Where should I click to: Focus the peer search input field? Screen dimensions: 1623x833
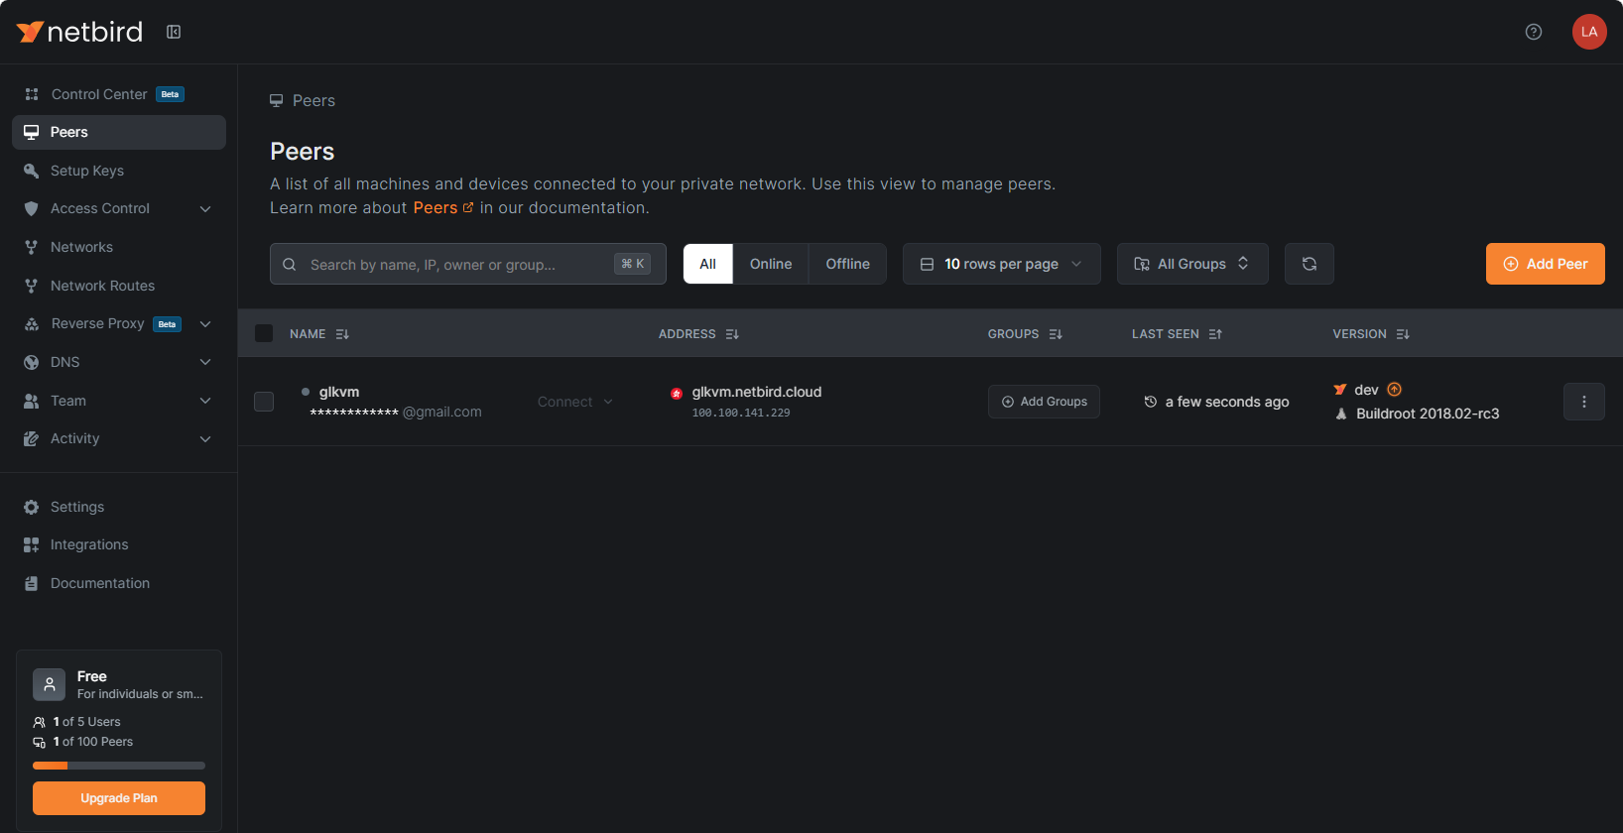point(468,264)
